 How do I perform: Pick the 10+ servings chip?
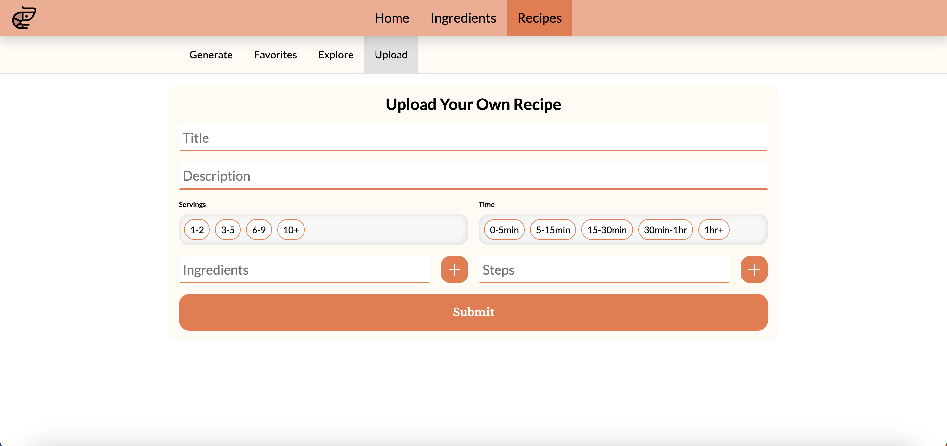pyautogui.click(x=290, y=230)
